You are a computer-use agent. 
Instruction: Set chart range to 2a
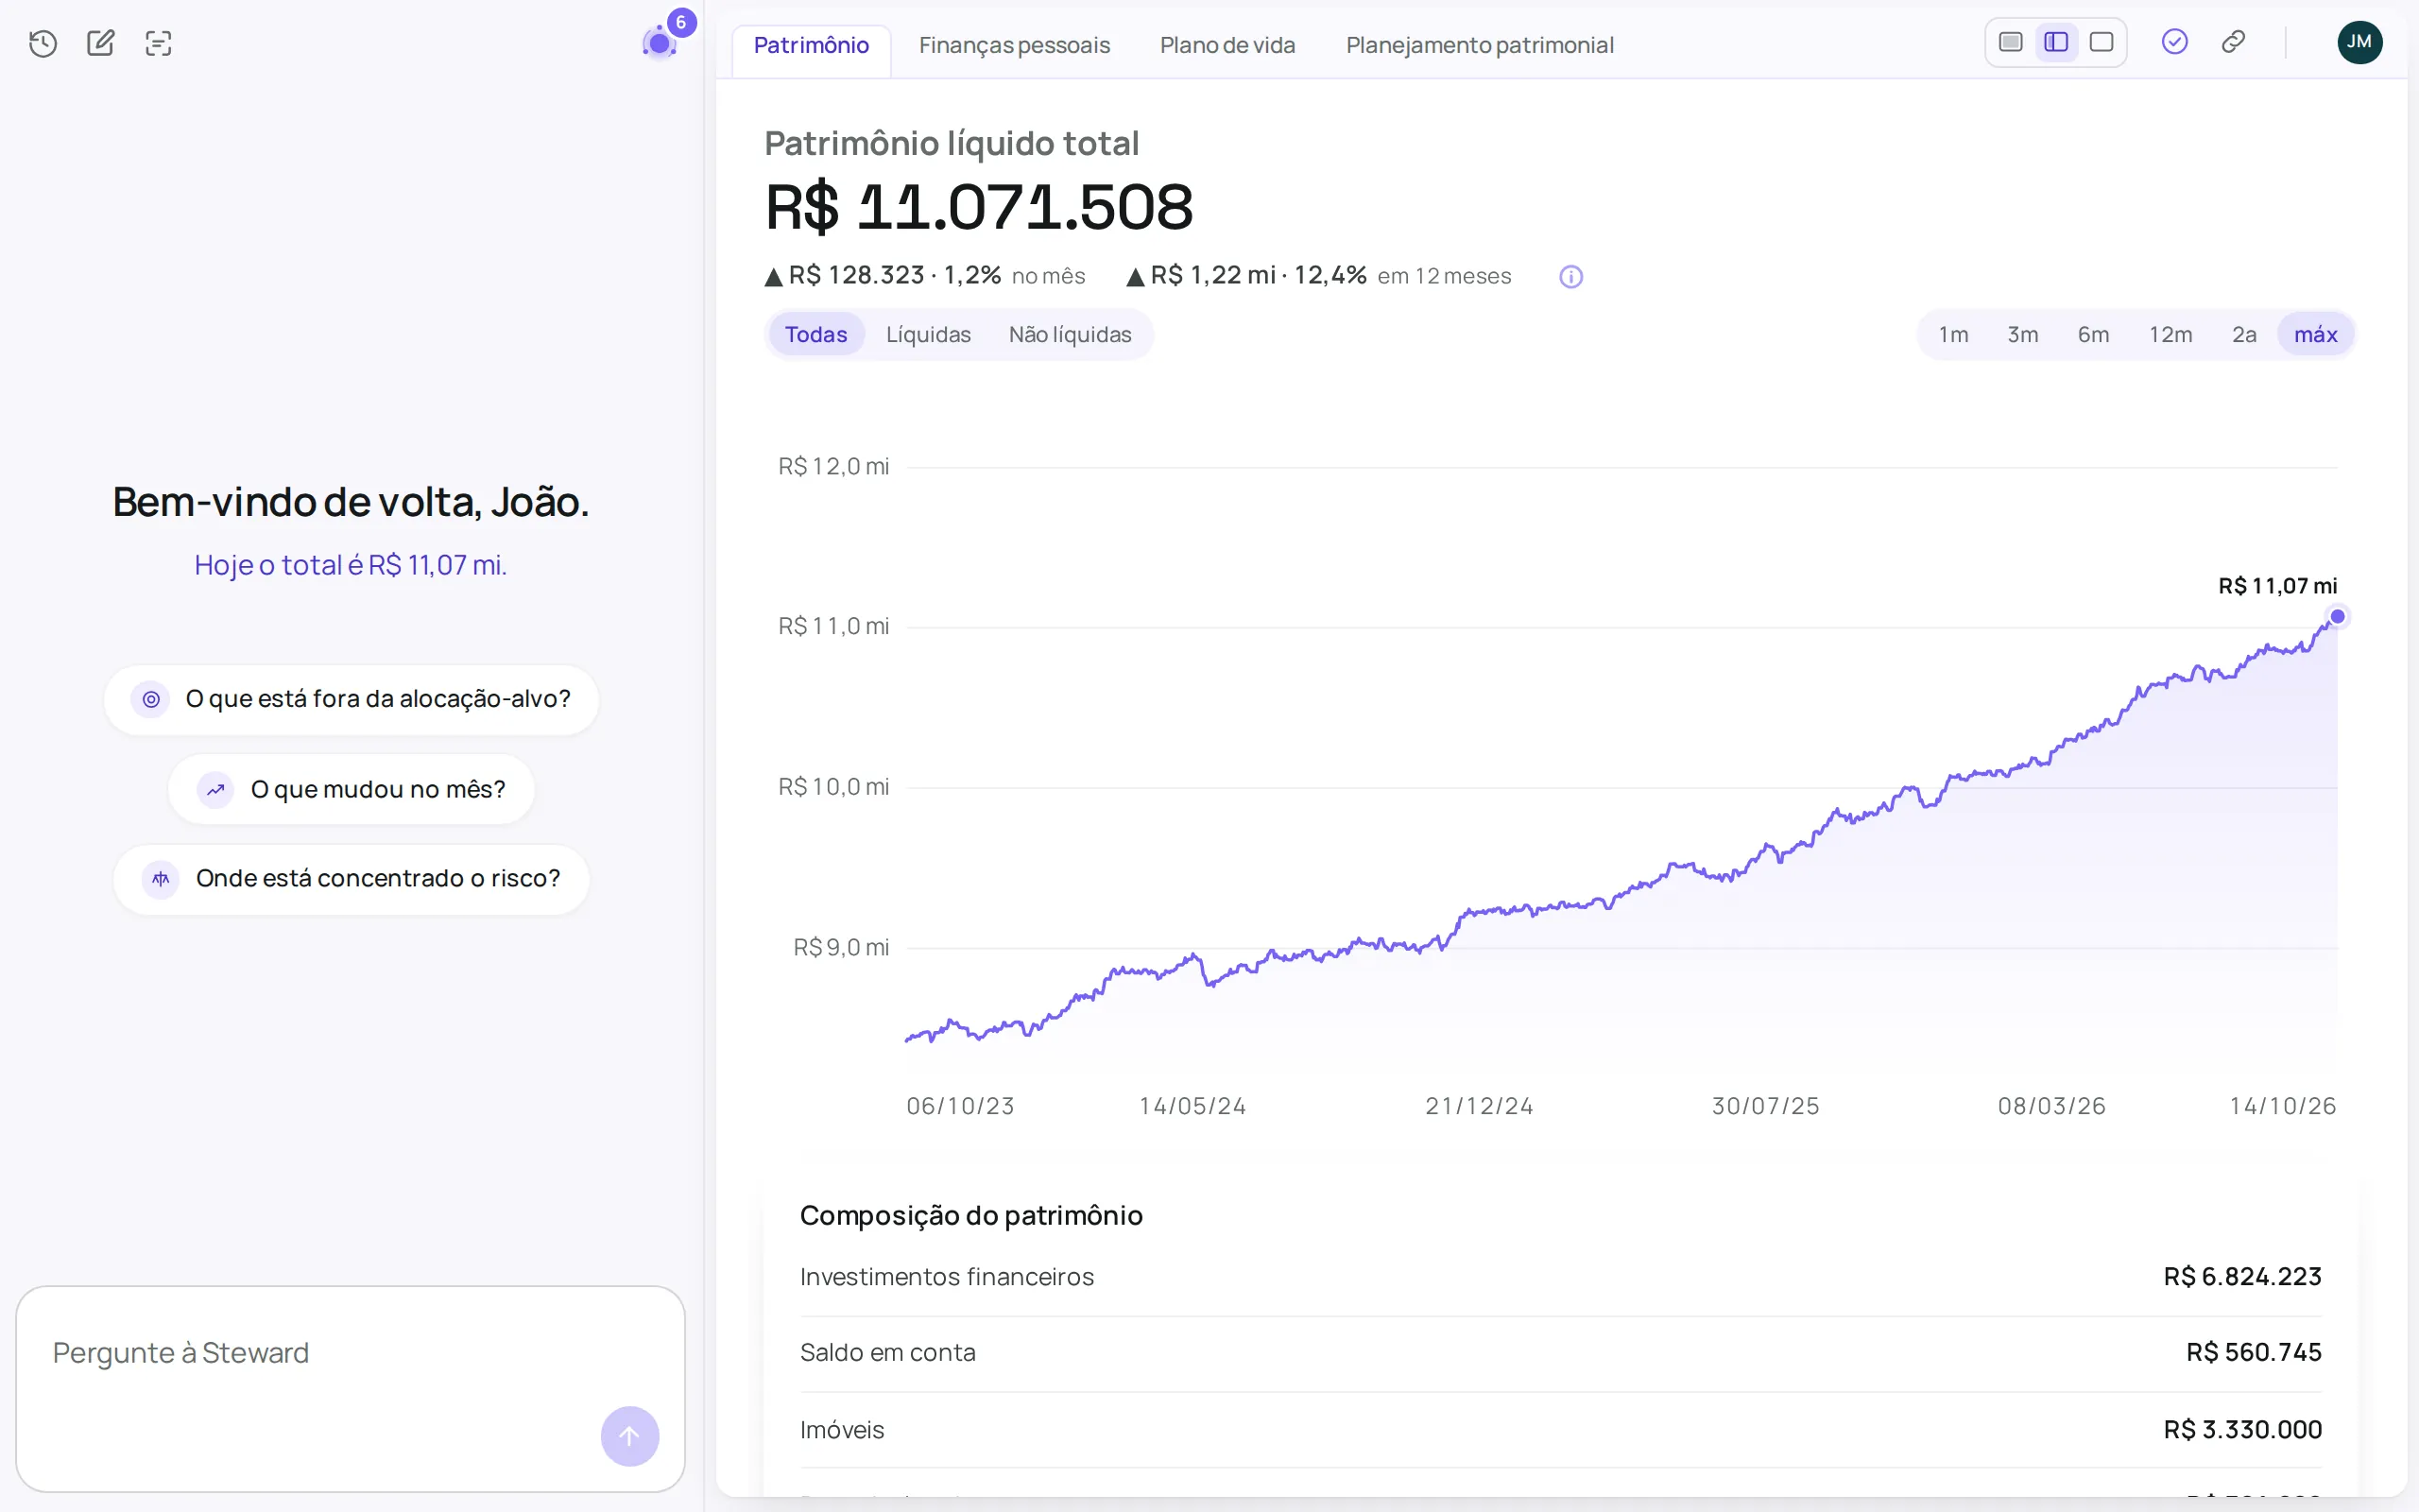pyautogui.click(x=2244, y=335)
